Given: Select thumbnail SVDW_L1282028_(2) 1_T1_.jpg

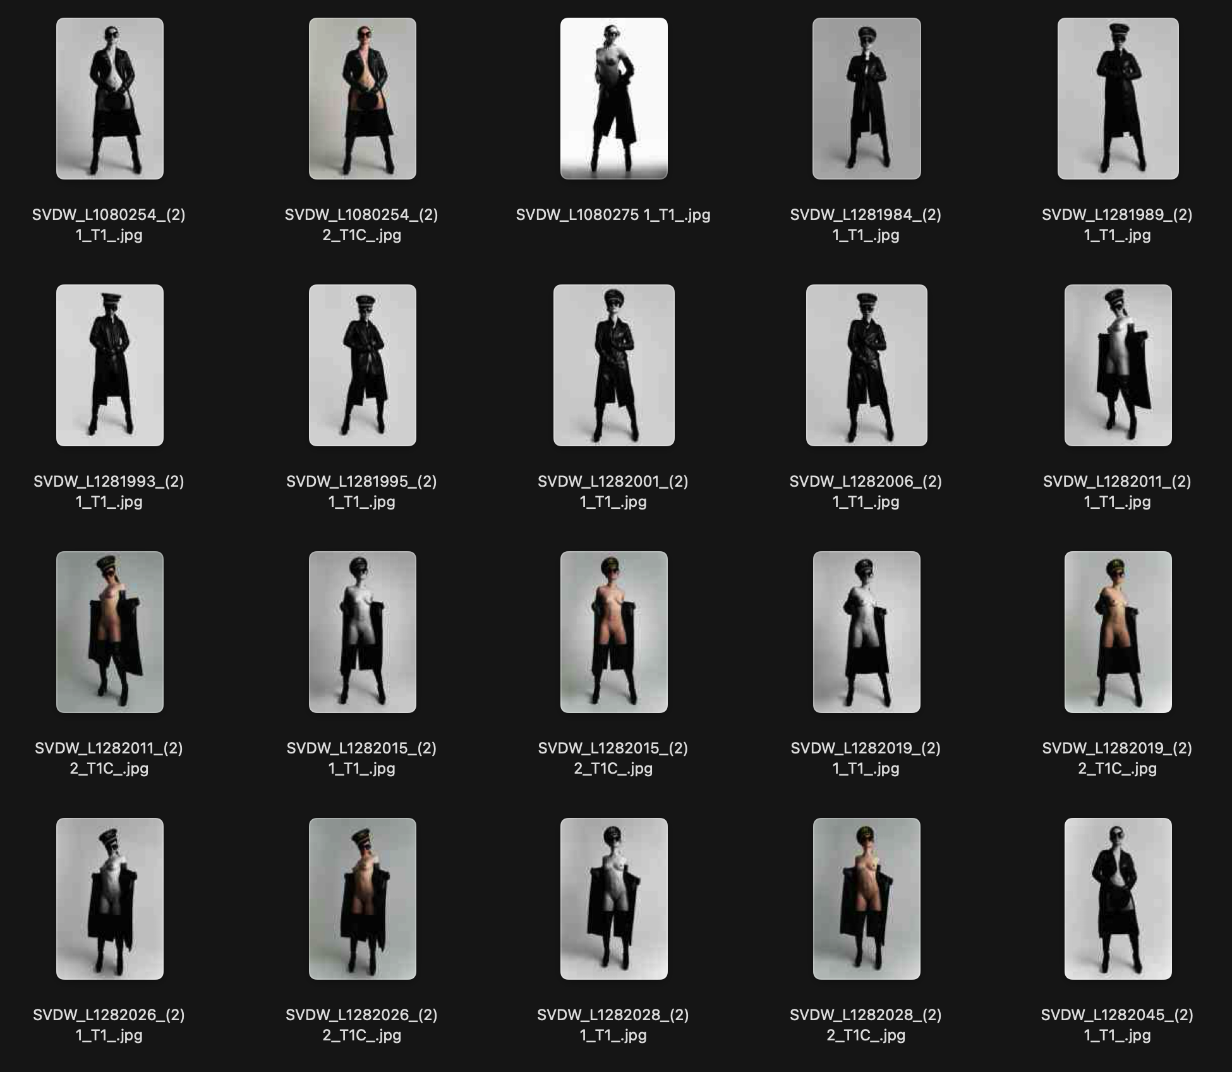Looking at the screenshot, I should (x=613, y=899).
